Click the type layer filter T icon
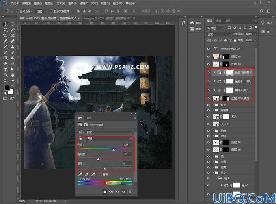The width and height of the screenshot is (276, 204). 240,28
